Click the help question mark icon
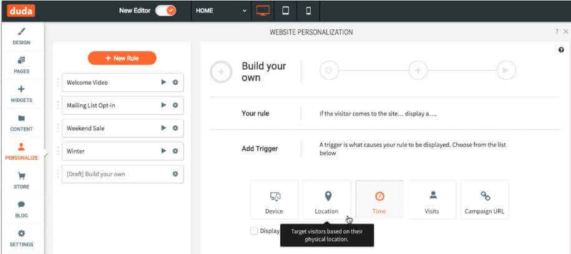The height and width of the screenshot is (254, 571). 561,50
